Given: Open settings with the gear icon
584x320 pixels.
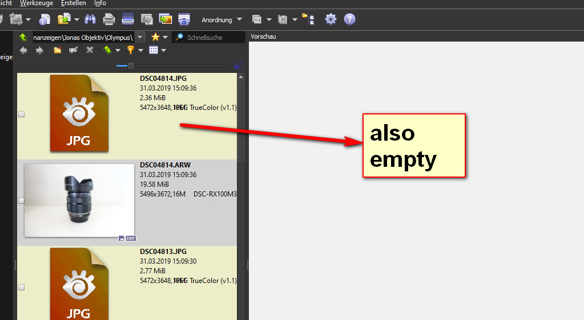Looking at the screenshot, I should click(x=331, y=19).
